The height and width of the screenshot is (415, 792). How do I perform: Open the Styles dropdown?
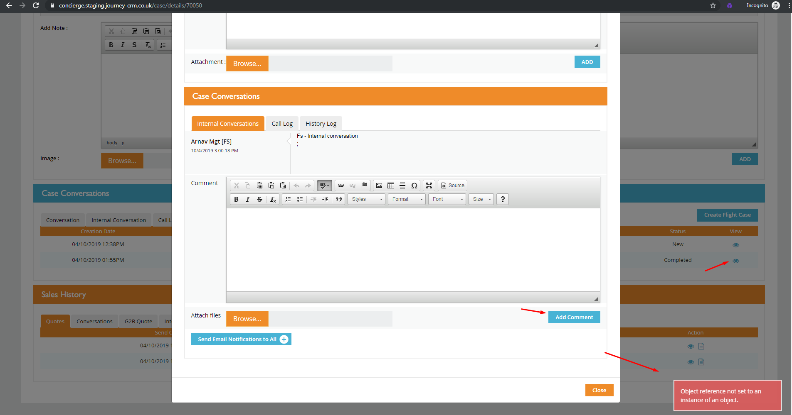[367, 199]
